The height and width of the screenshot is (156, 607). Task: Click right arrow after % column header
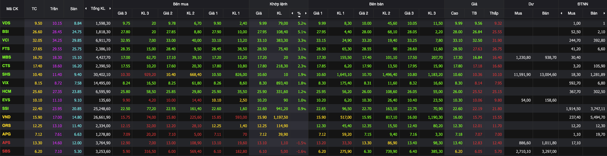coord(306,13)
